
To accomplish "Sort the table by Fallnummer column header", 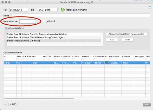I will [x=98, y=56].
